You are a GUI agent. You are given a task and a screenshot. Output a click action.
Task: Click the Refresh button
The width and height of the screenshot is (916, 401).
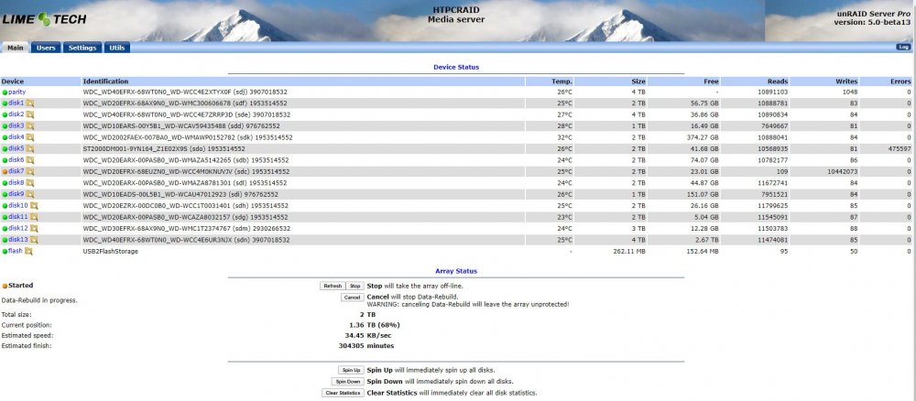click(x=333, y=286)
